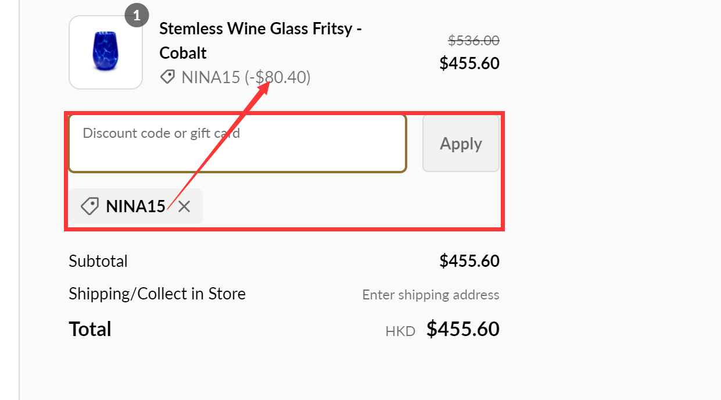This screenshot has width=721, height=400.
Task: Click the Shipping/Collect in Store label
Action: 157,294
